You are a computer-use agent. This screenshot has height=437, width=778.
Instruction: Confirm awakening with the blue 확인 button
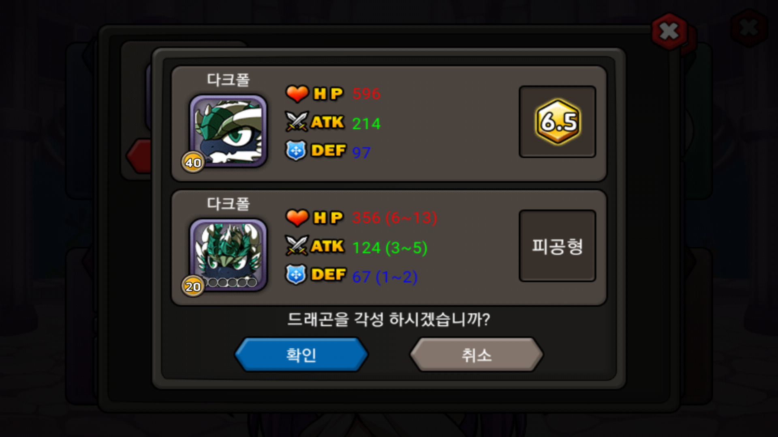pyautogui.click(x=301, y=355)
